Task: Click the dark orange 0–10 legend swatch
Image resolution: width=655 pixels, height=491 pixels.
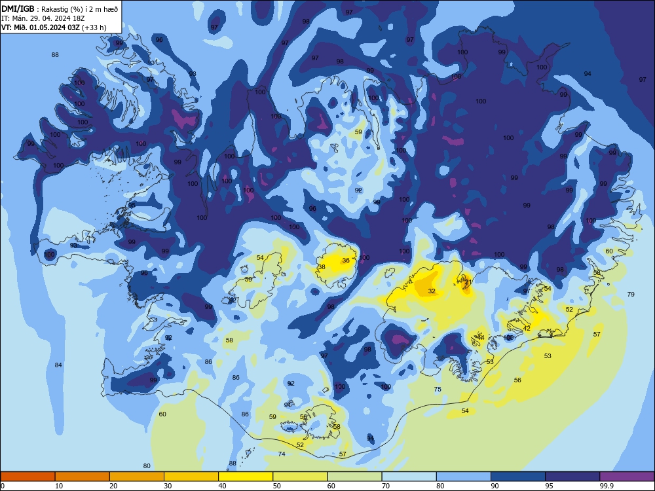Action: [28, 477]
